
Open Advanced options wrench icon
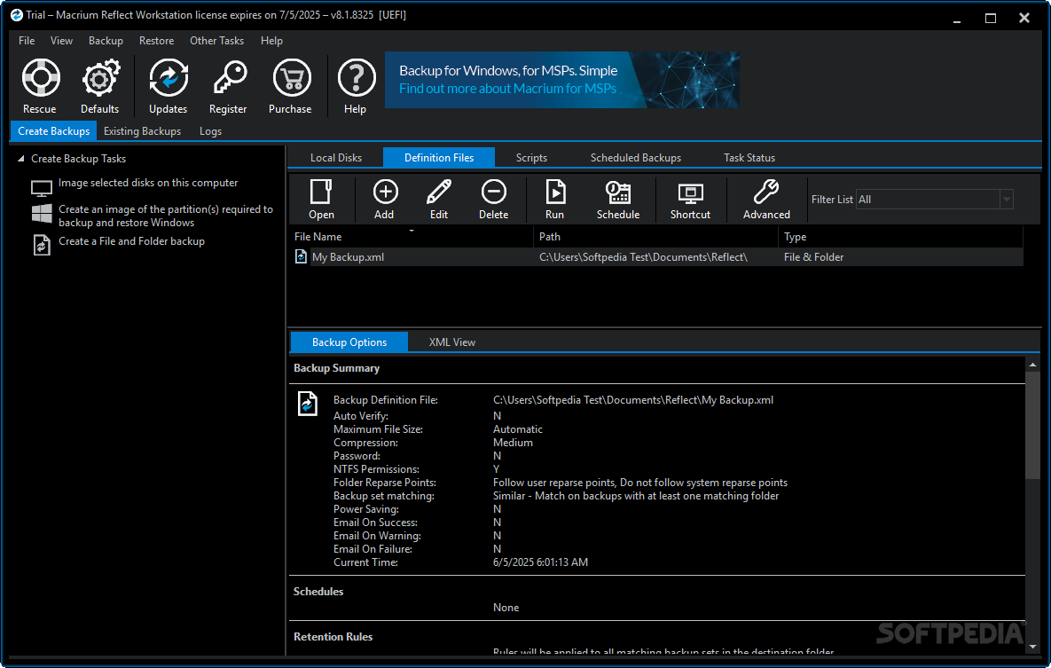click(766, 192)
